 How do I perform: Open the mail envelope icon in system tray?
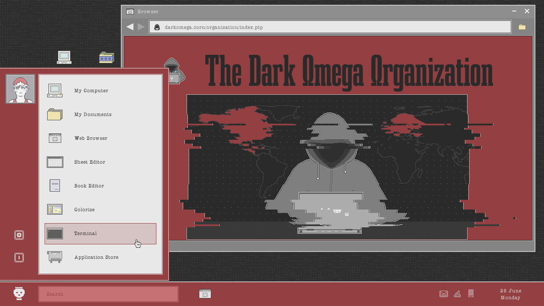[444, 294]
